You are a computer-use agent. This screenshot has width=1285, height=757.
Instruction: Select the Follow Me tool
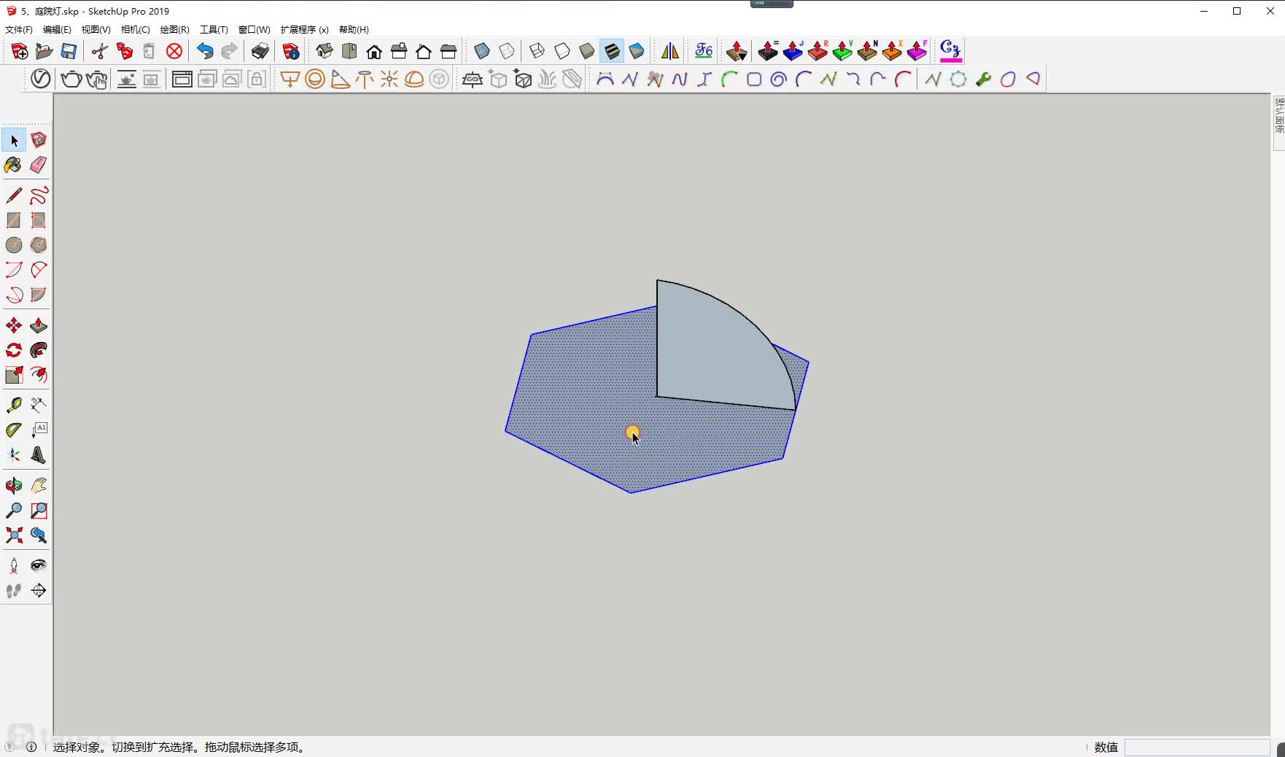coord(39,350)
